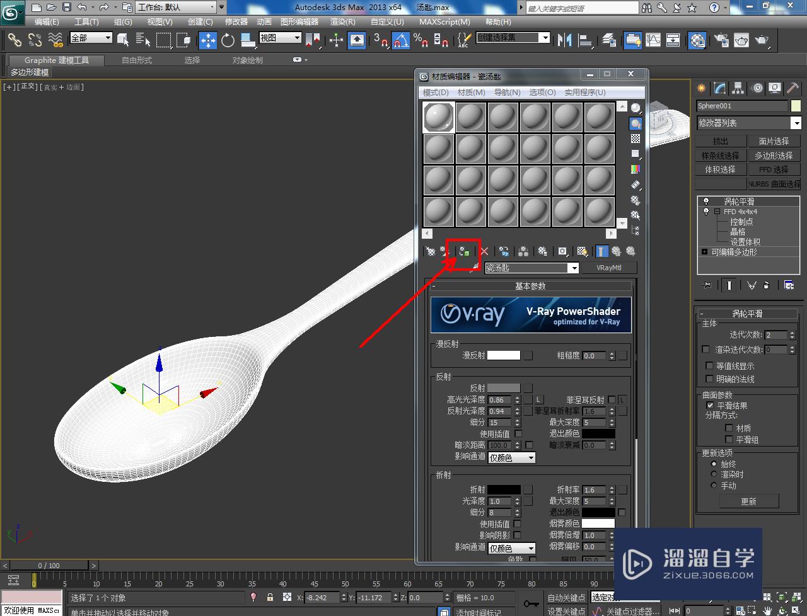
Task: Click the Get Material icon
Action: point(430,251)
